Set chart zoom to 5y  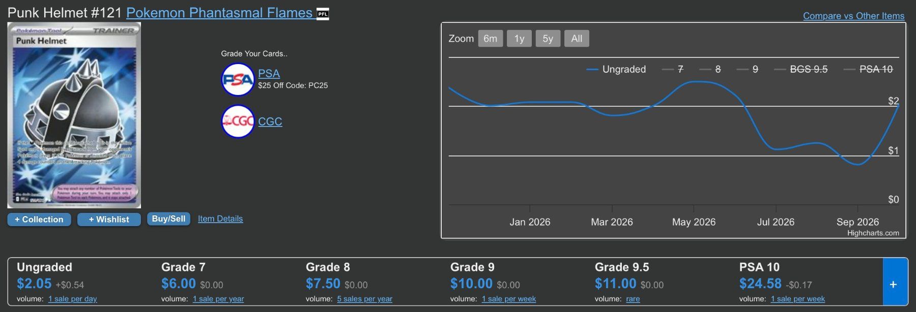tap(548, 39)
